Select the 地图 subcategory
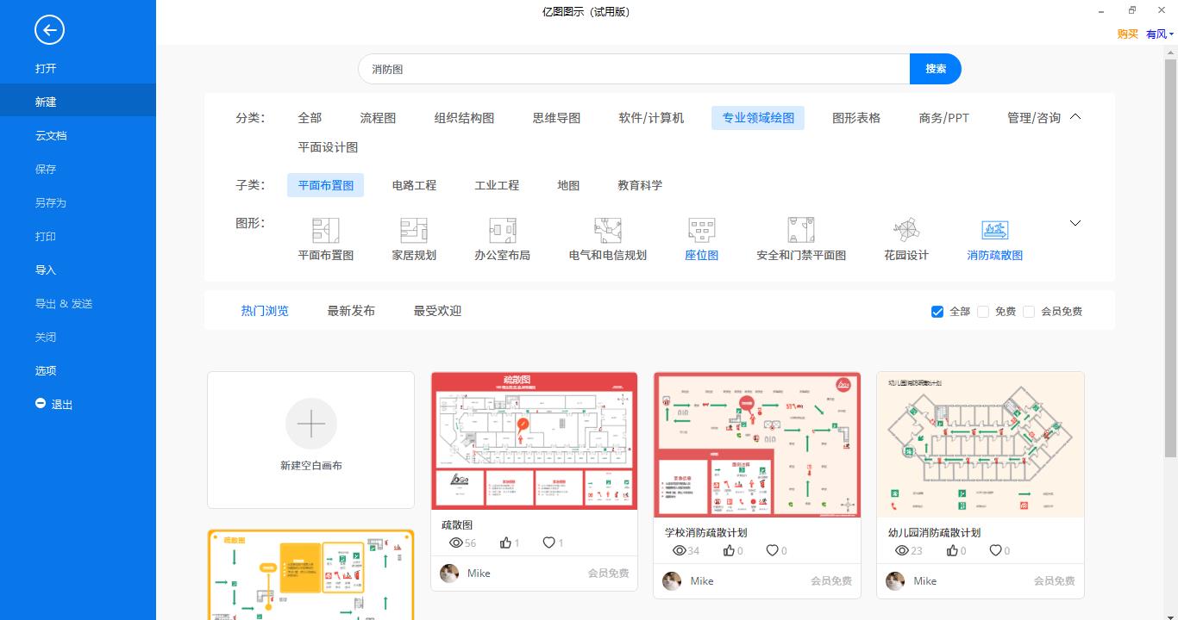Viewport: 1178px width, 620px height. click(x=568, y=185)
